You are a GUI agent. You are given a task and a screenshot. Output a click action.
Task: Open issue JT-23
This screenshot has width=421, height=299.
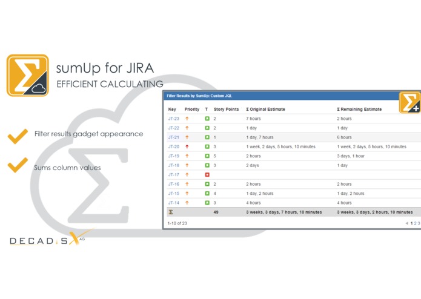[174, 119]
